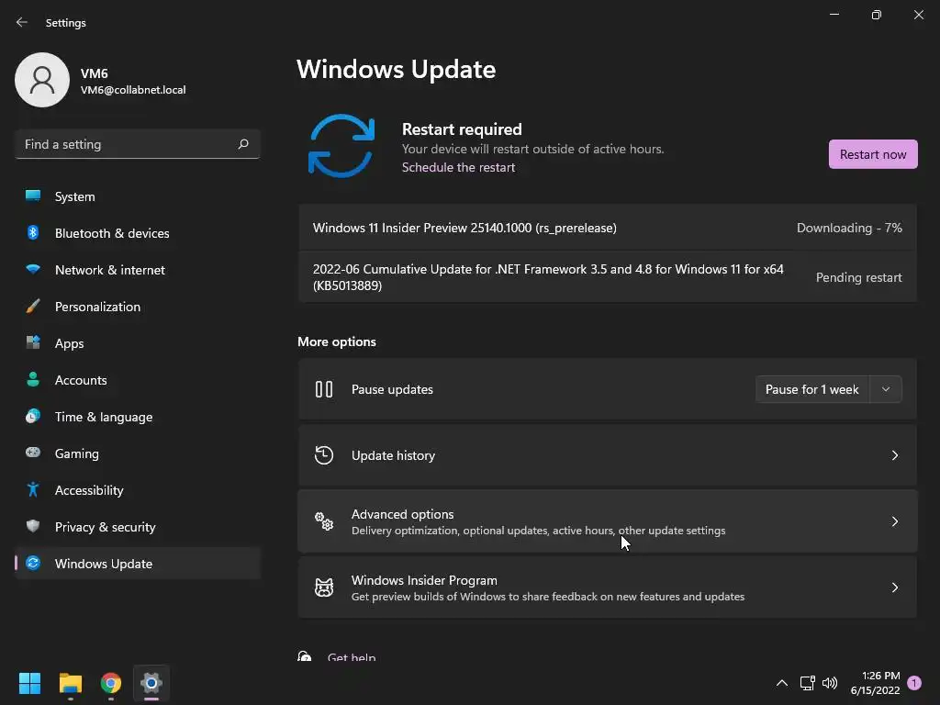Click the Restart now button
Image resolution: width=940 pixels, height=705 pixels.
(x=873, y=154)
